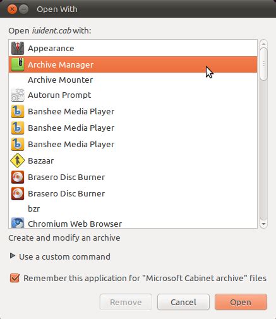Screen dimensions: 276x319
Task: Click the Cancel button
Action: pos(183,302)
